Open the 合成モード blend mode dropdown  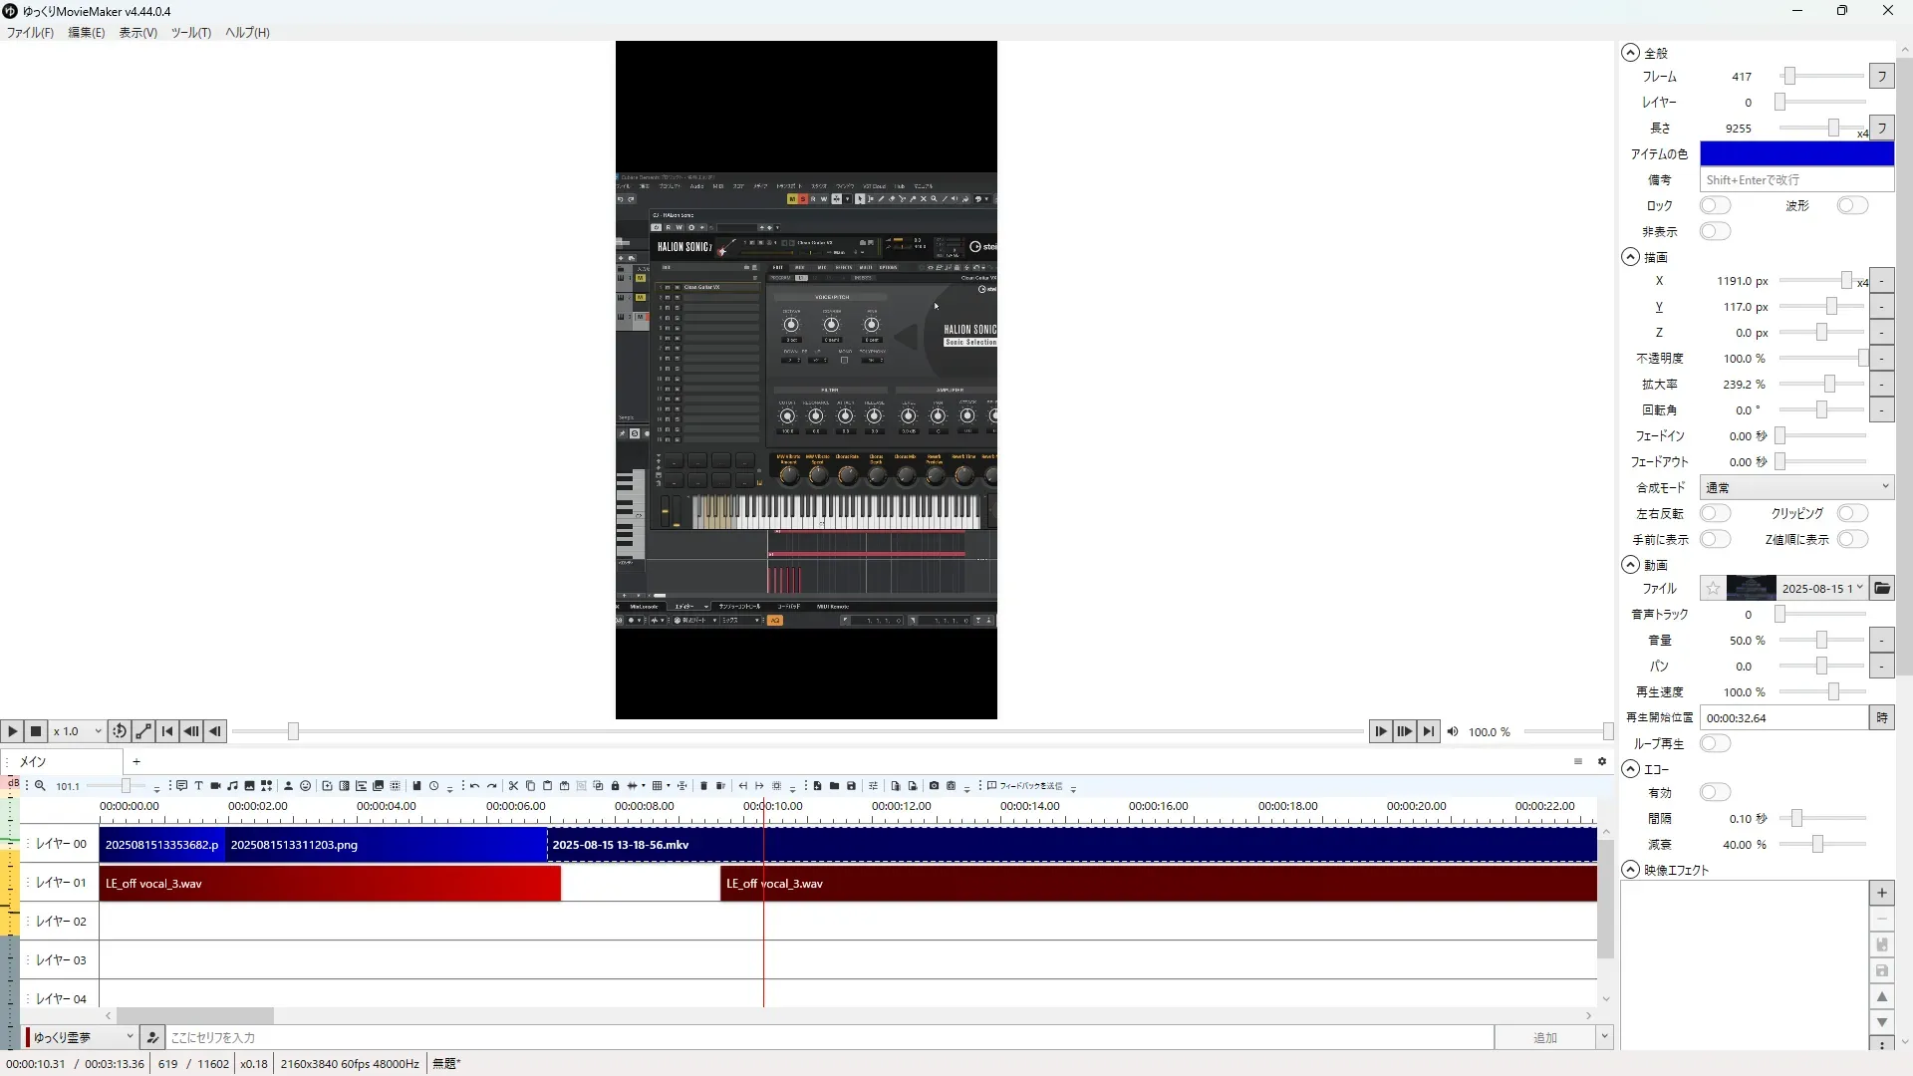(x=1795, y=488)
